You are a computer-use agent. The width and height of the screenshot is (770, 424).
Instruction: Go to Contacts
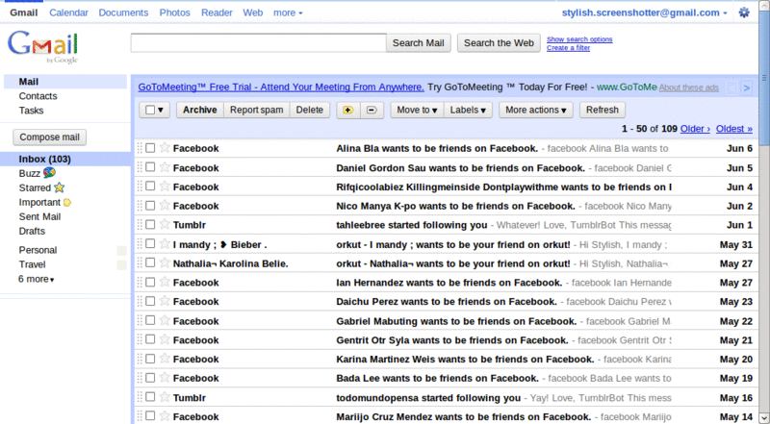coord(38,96)
